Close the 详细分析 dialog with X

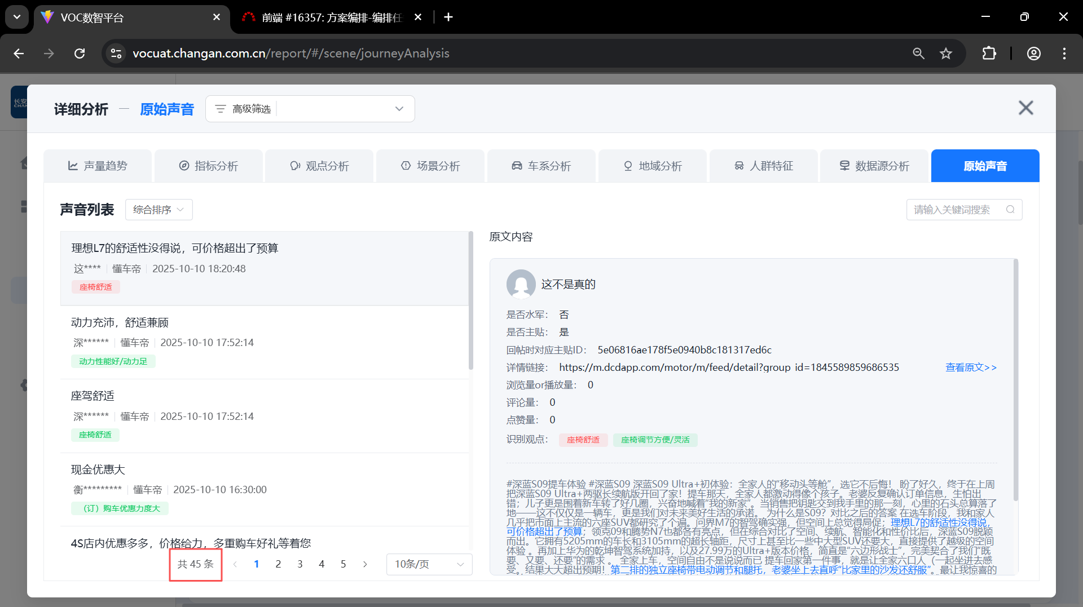(x=1025, y=108)
